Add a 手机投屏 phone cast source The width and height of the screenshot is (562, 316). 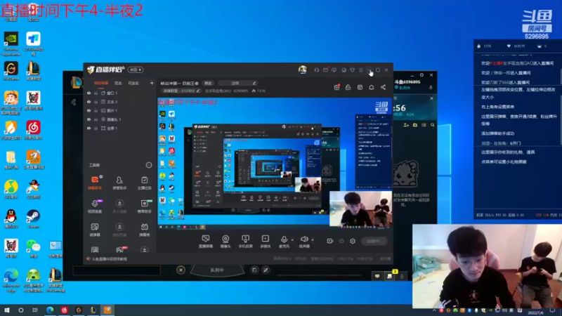245,241
